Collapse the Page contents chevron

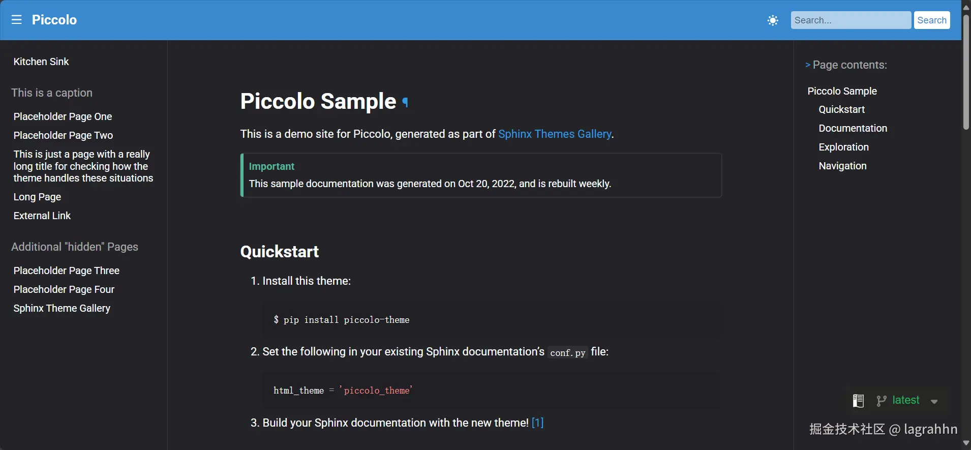coord(808,65)
